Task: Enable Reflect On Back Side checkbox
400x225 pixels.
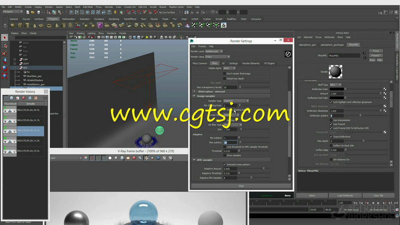Action: pos(331,145)
